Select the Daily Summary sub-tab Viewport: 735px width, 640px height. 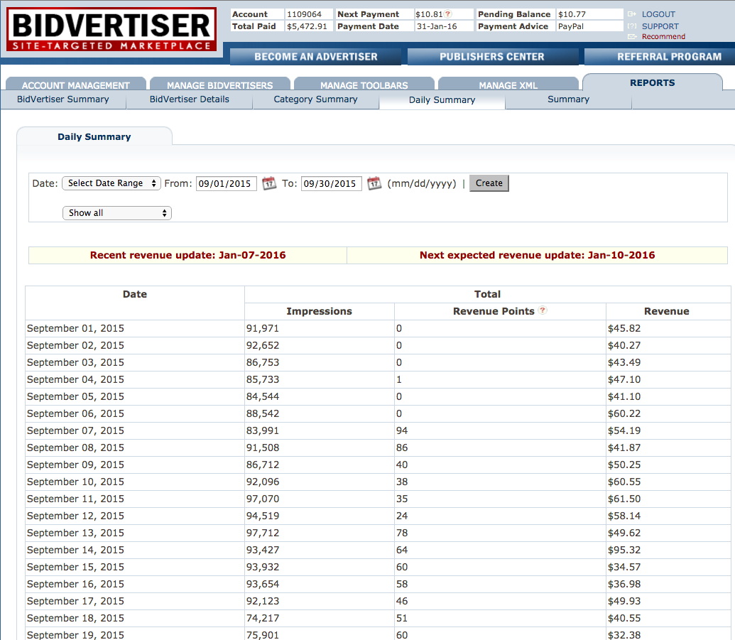442,100
